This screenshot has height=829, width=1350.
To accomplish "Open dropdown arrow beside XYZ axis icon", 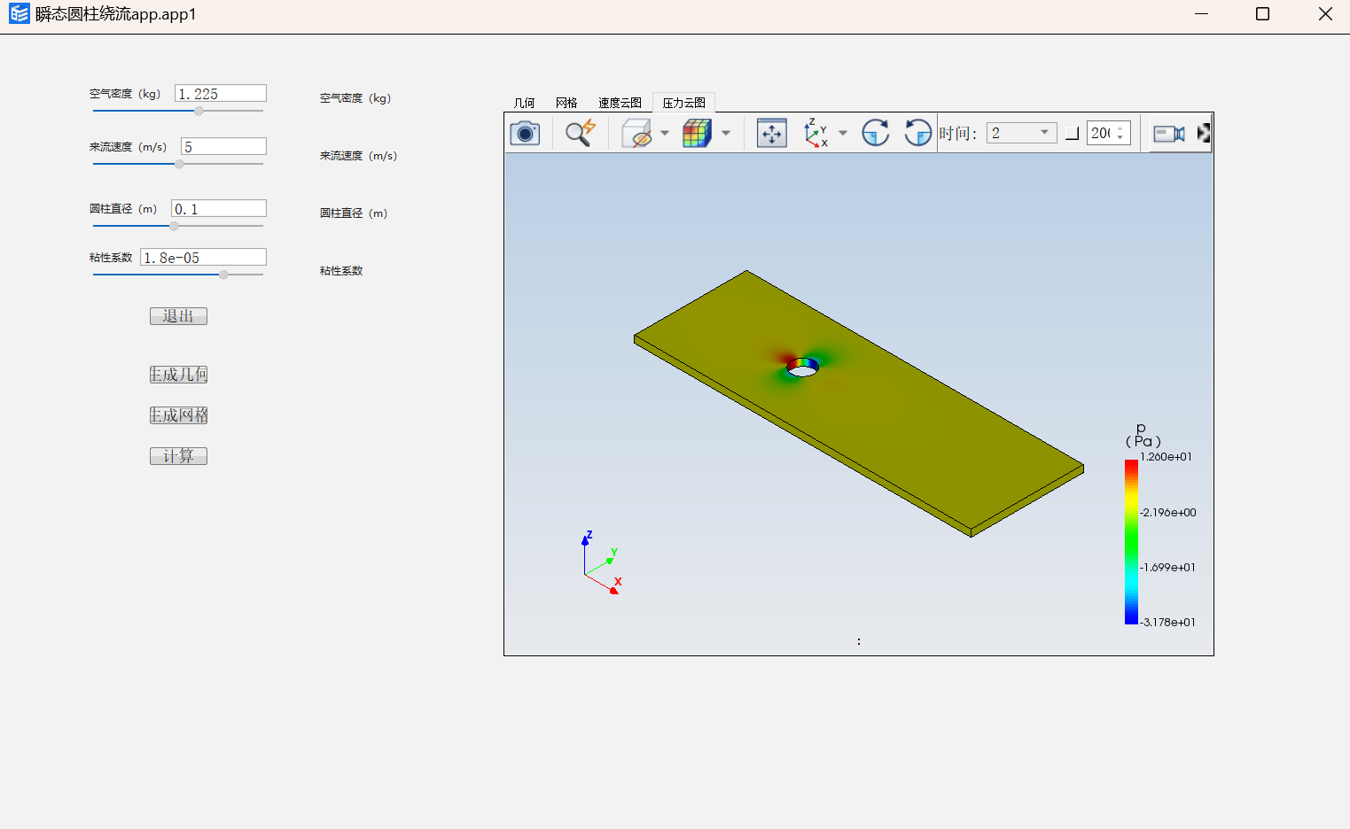I will [x=843, y=134].
